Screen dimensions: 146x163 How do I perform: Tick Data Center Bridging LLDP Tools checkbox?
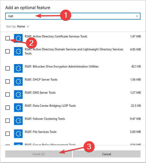[x=7, y=108]
